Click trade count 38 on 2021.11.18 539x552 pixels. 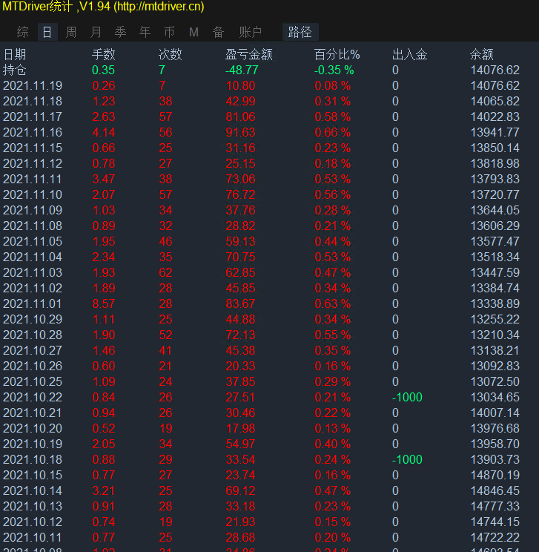point(165,102)
